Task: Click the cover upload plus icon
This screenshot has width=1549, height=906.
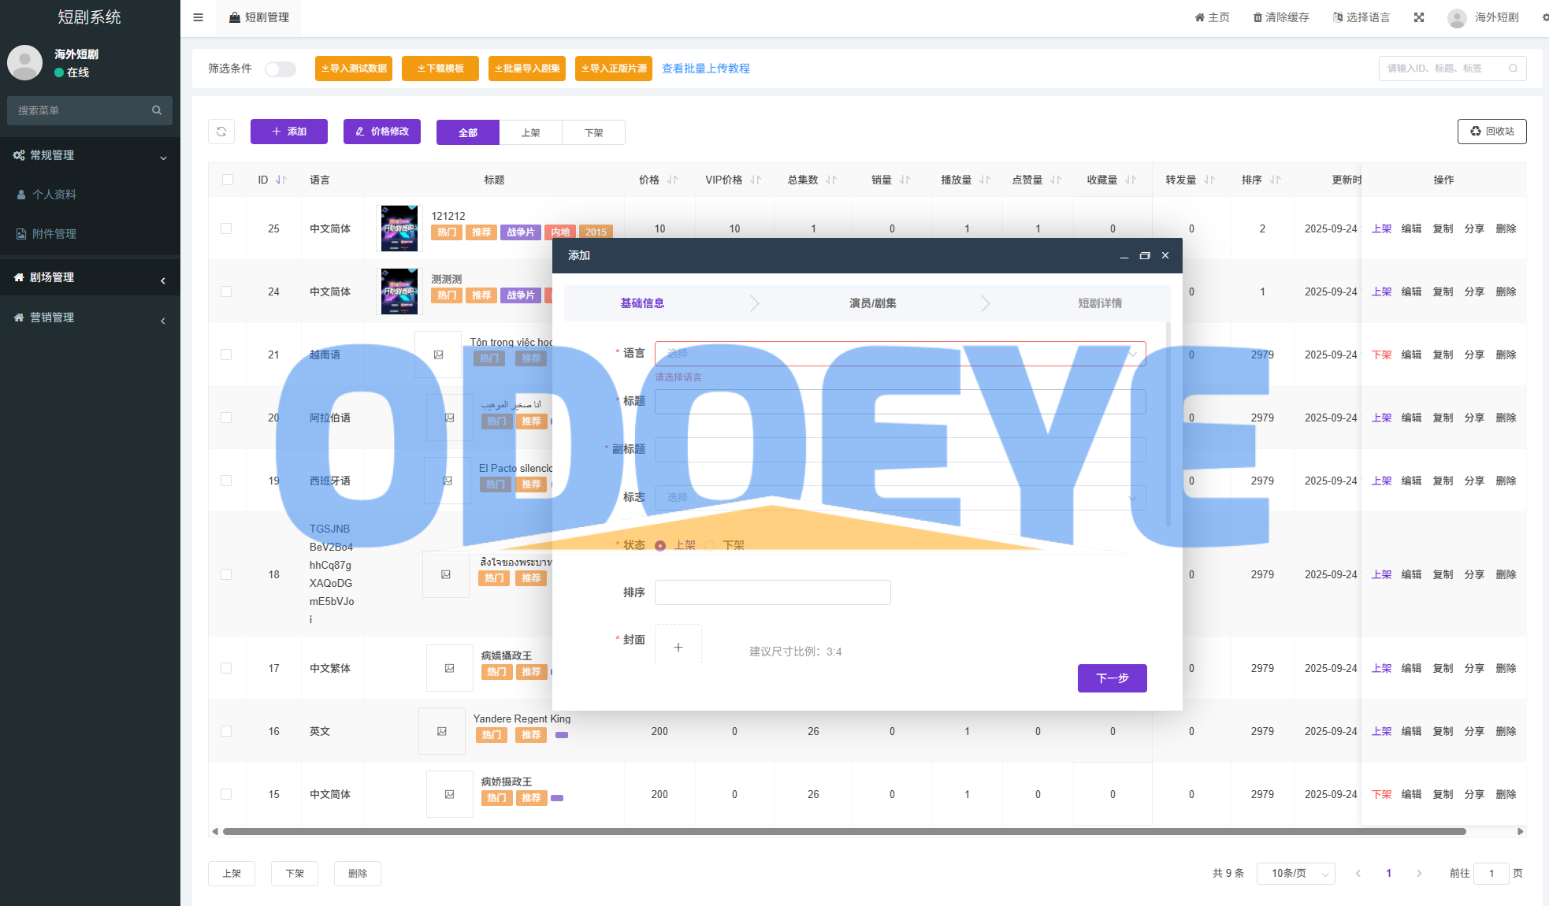Action: pos(678,647)
